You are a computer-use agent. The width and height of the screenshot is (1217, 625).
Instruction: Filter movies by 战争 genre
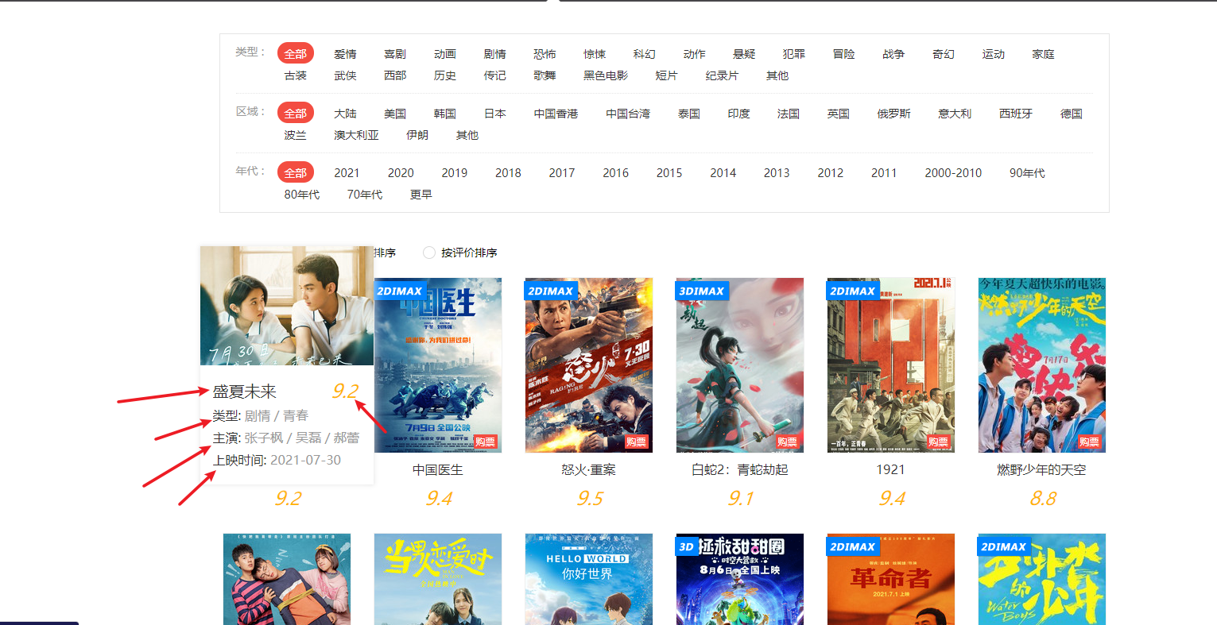point(893,54)
